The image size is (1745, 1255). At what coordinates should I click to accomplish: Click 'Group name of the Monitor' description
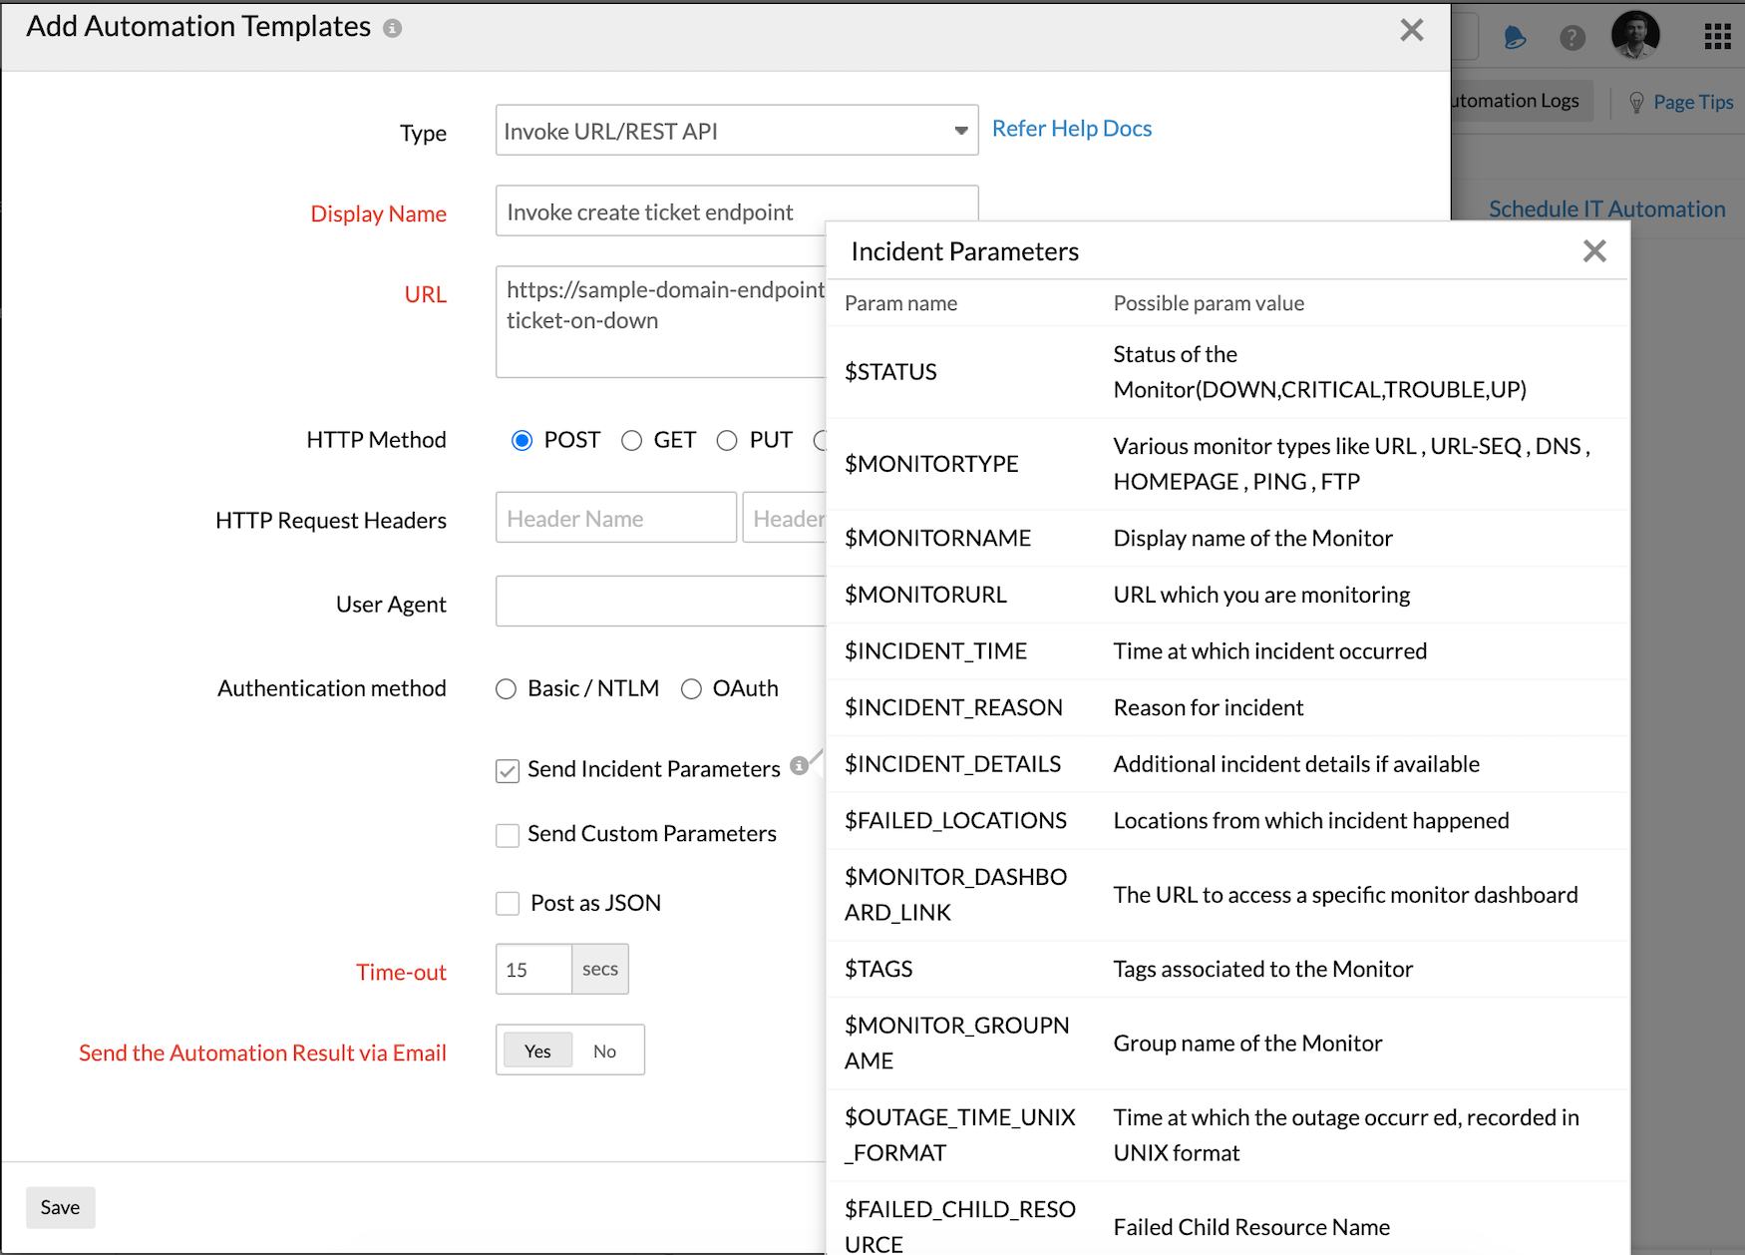pos(1247,1044)
